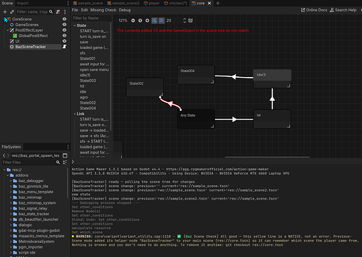
Task: Switch to the Import dock tab
Action: (22, 4)
